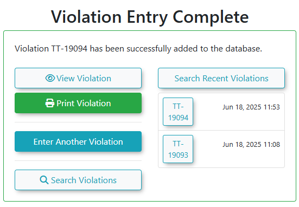The width and height of the screenshot is (299, 207).
Task: Open recent violation TT-19094
Action: 178,112
